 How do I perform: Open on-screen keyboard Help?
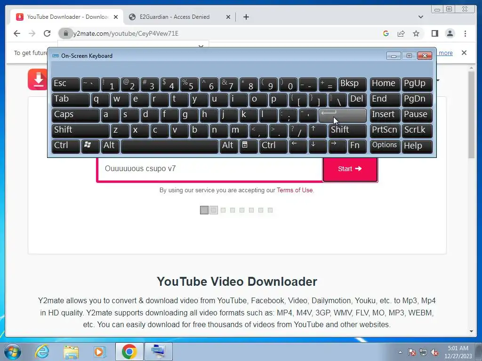[417, 146]
